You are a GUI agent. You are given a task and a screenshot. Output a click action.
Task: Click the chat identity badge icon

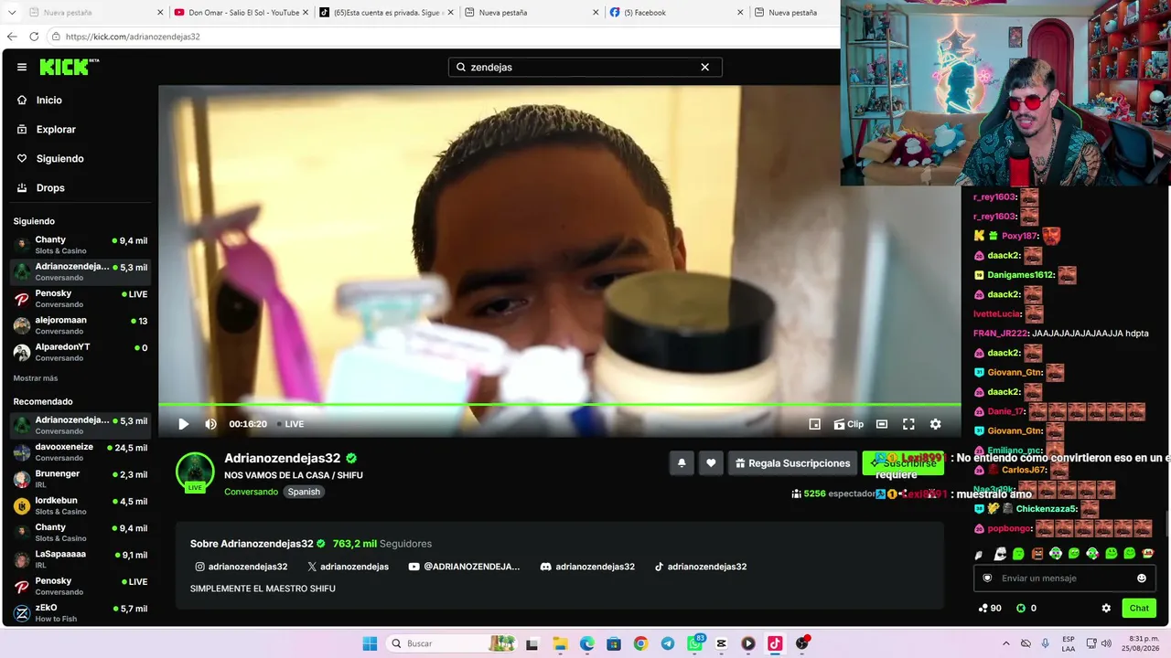coord(987,578)
